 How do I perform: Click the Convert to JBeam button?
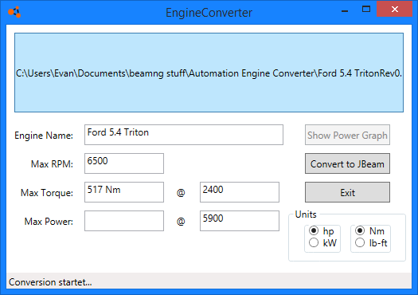point(347,163)
